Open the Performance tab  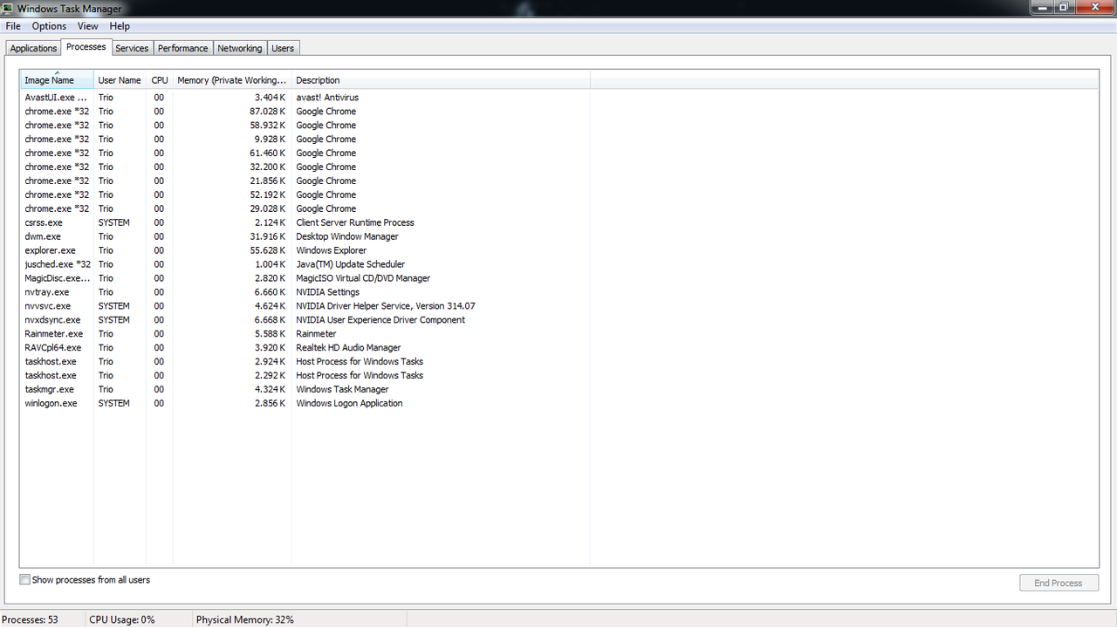click(x=183, y=48)
